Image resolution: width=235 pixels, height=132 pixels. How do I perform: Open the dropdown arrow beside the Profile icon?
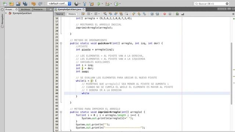pyautogui.click(x=120, y=4)
